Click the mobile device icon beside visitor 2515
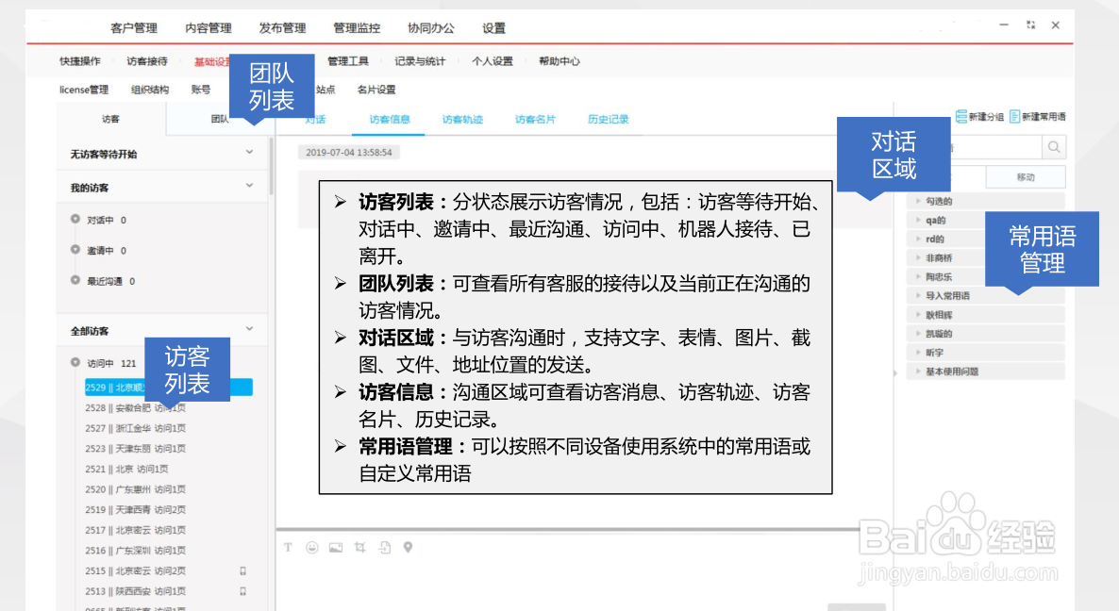This screenshot has height=611, width=1119. click(242, 570)
